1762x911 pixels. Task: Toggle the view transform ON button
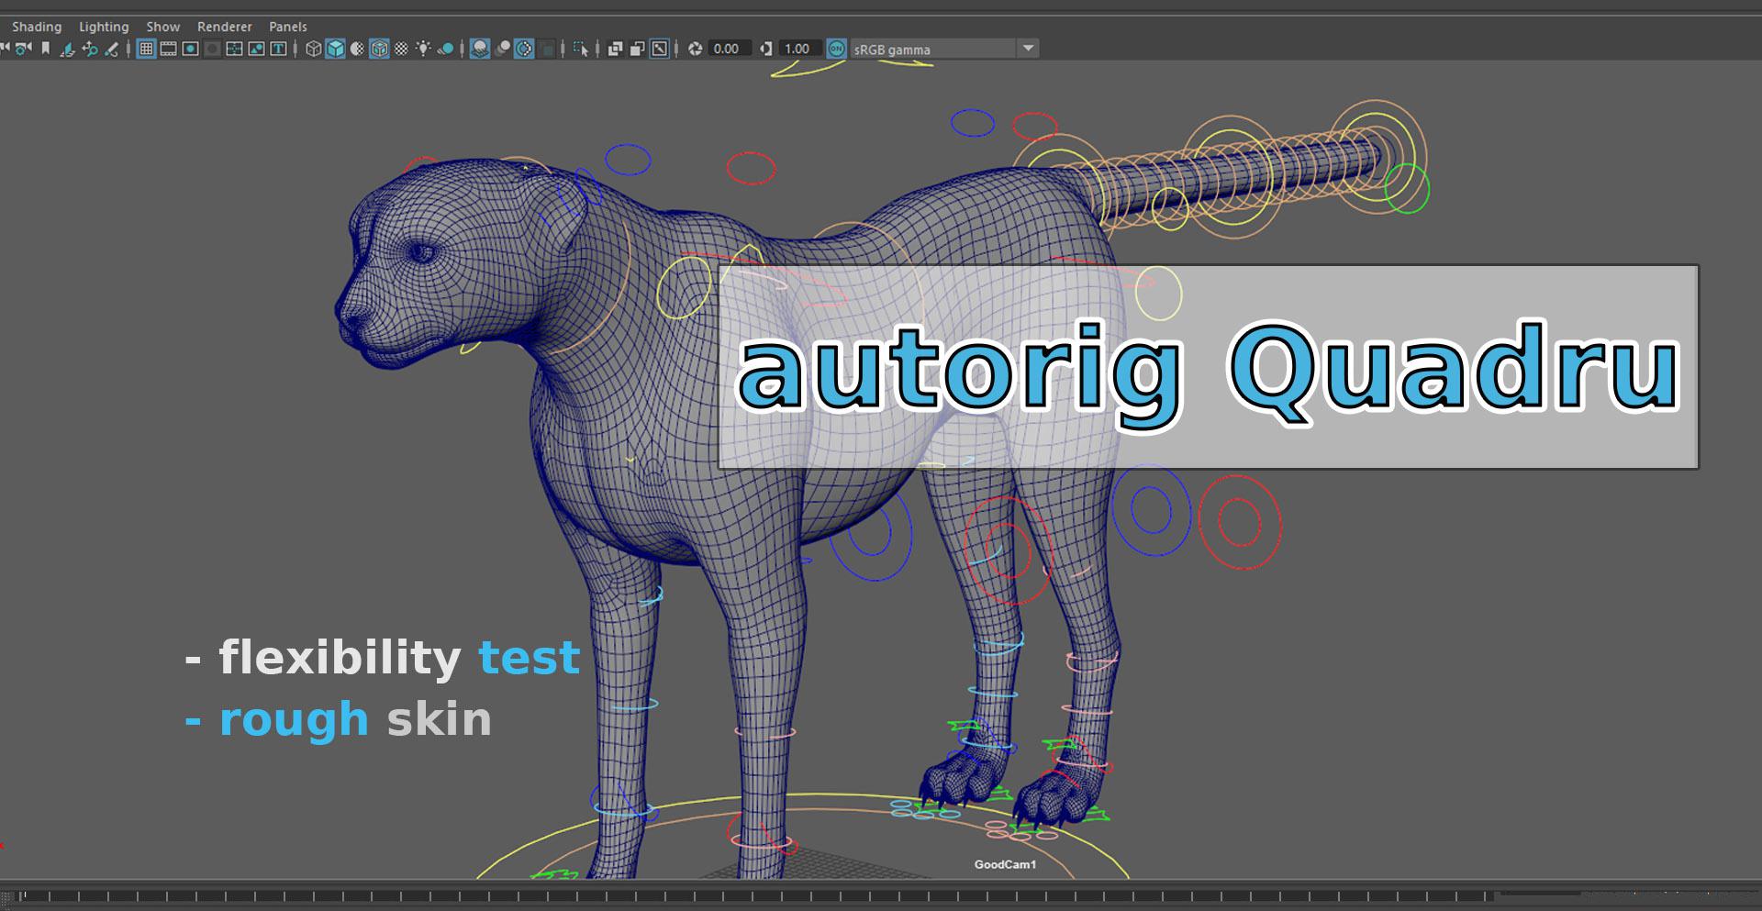836,49
